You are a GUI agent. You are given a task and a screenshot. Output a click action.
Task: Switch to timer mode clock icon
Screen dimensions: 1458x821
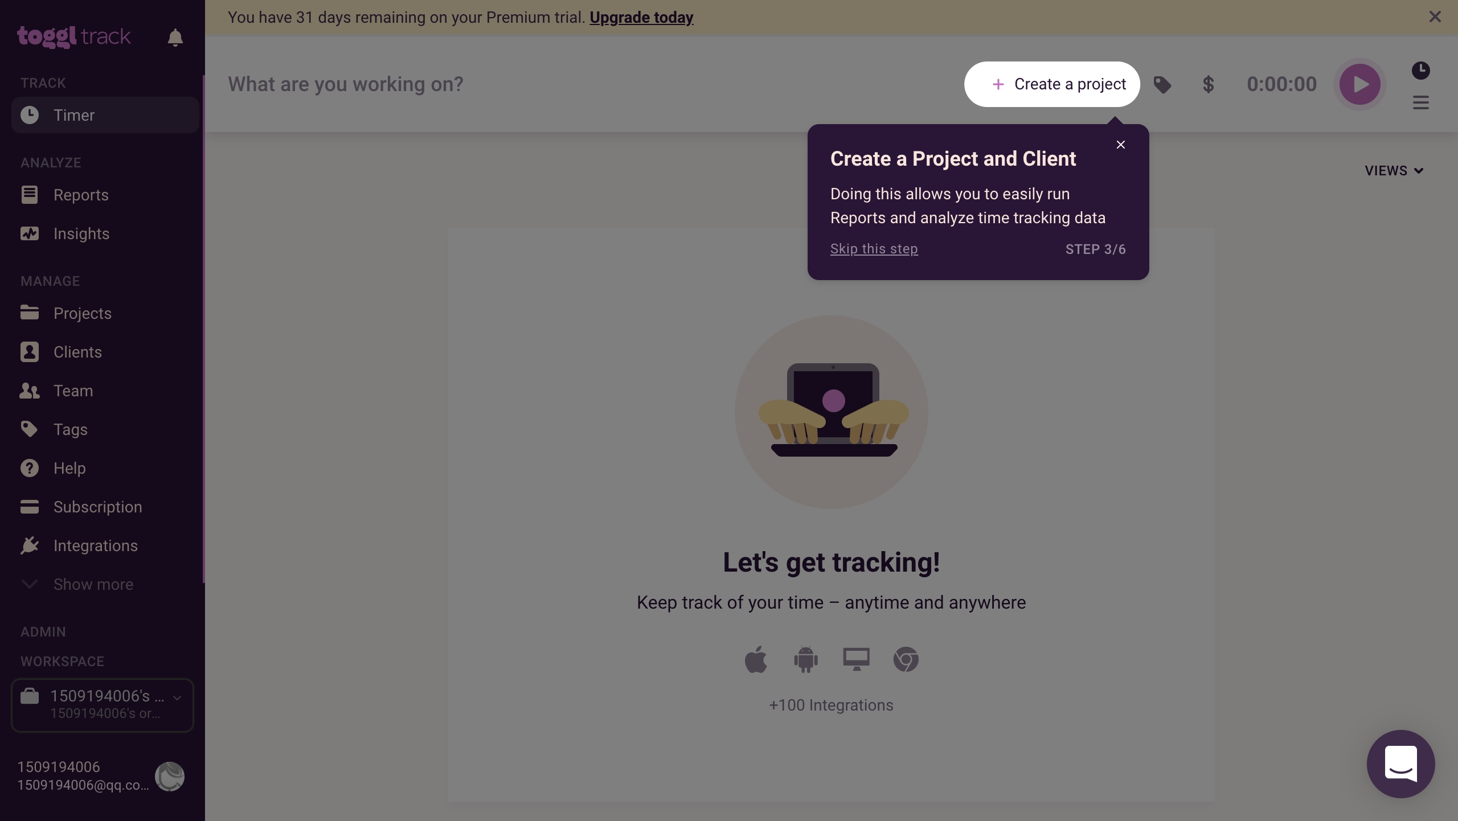pos(1420,71)
